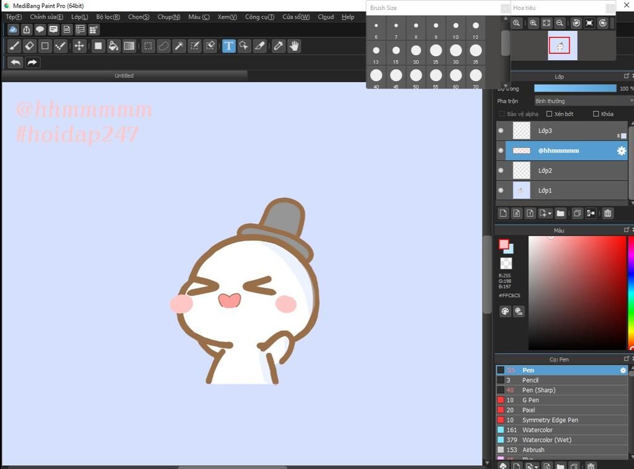Viewport: 634px width, 469px height.
Task: Hide the Lớp3 layer
Action: tap(501, 131)
